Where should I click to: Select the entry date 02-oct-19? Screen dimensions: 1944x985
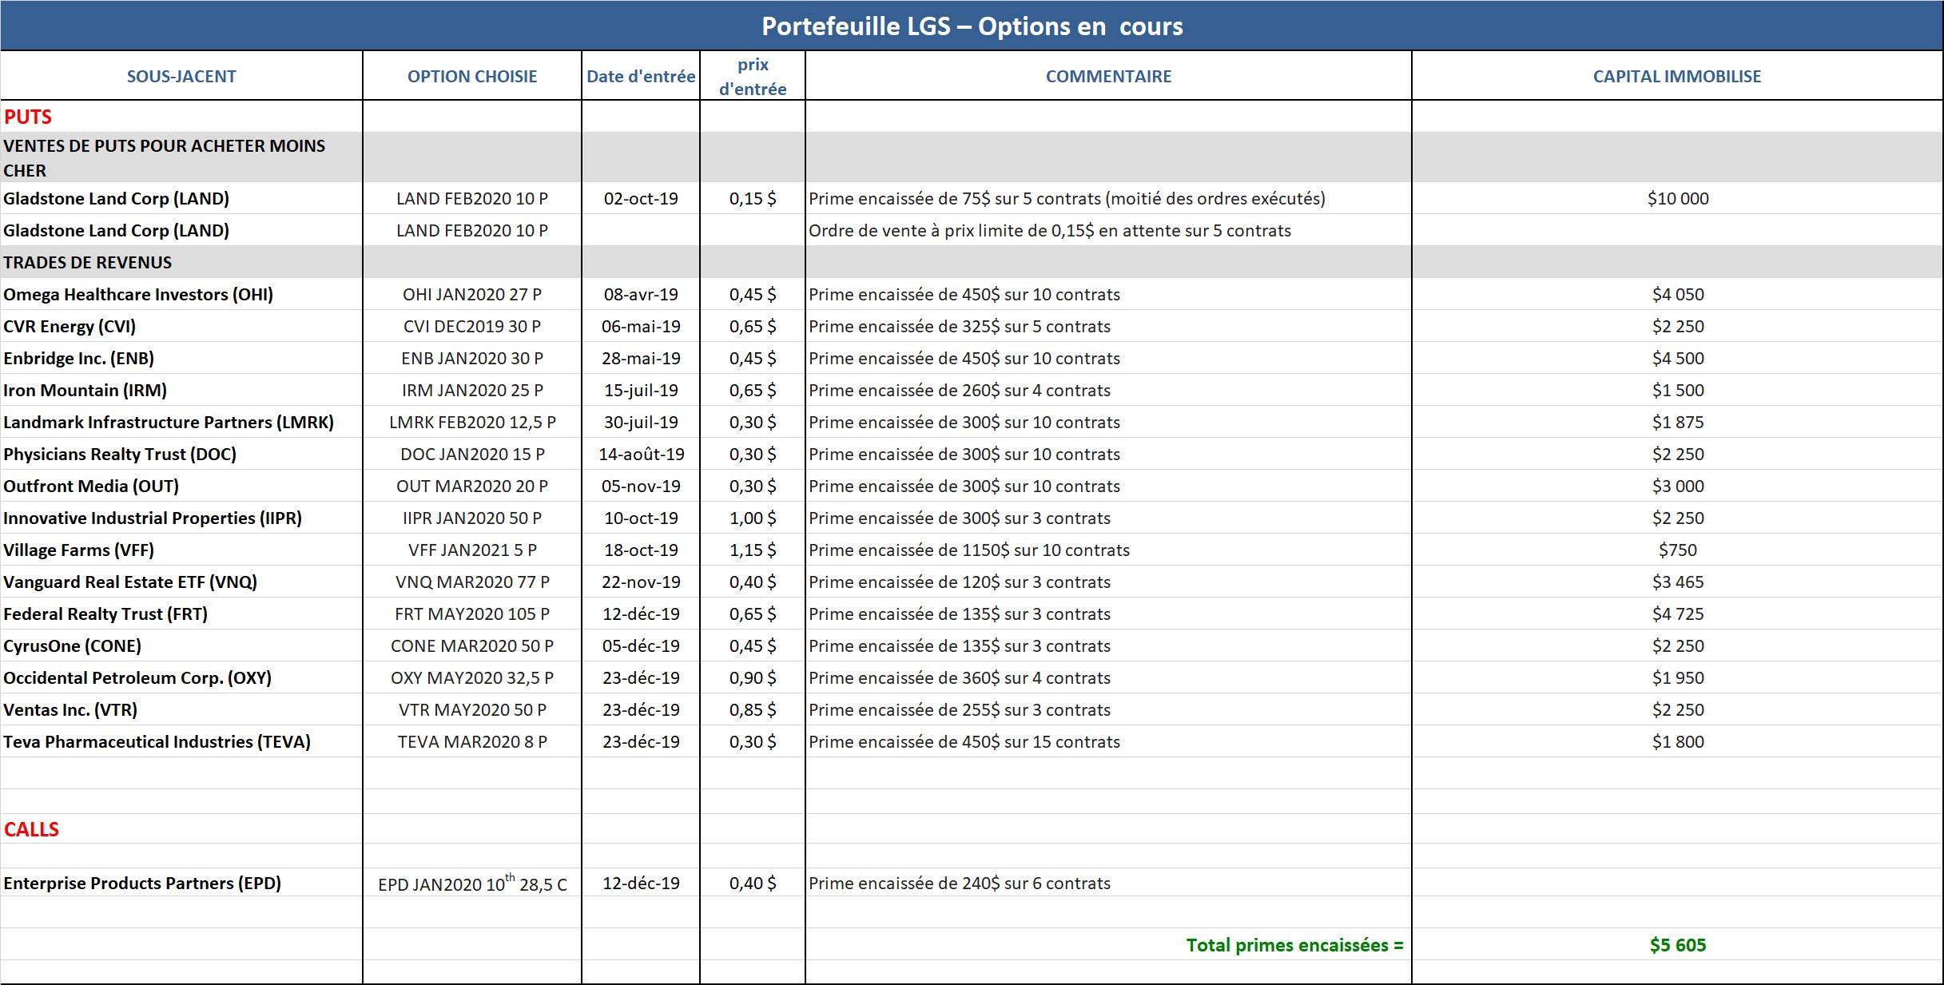coord(641,198)
